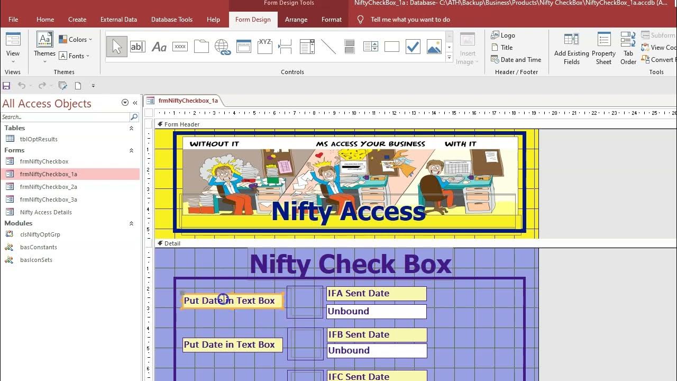677x381 pixels.
Task: Switch to the Database Tools tab
Action: click(x=172, y=20)
